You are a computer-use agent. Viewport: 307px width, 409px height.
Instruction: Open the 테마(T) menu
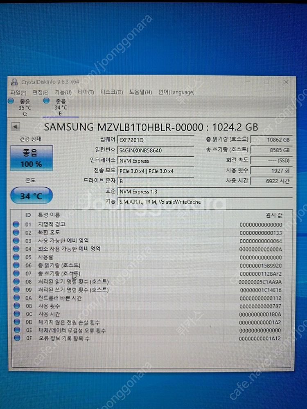tap(86, 92)
